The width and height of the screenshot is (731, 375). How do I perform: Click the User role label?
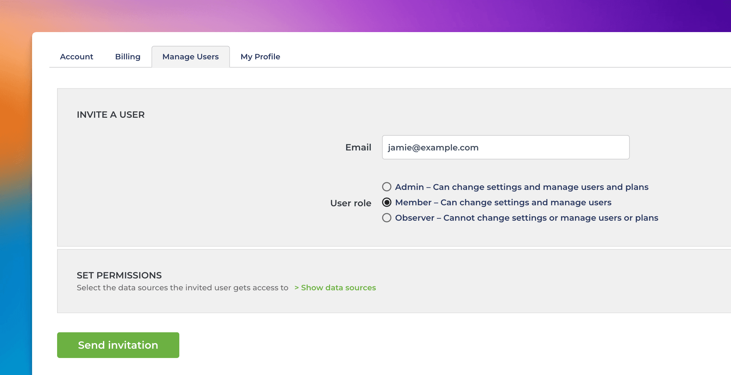351,203
